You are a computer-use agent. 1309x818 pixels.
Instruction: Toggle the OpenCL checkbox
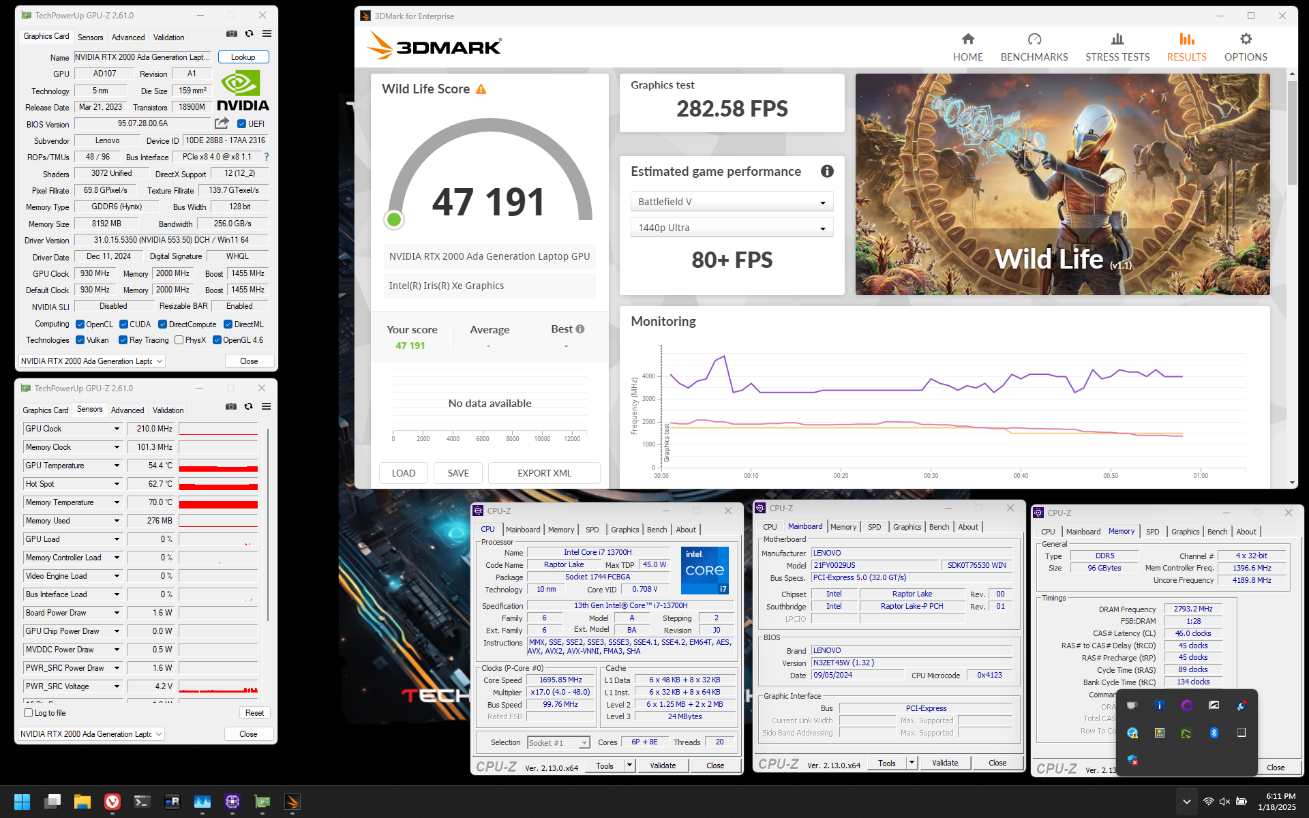(x=80, y=324)
